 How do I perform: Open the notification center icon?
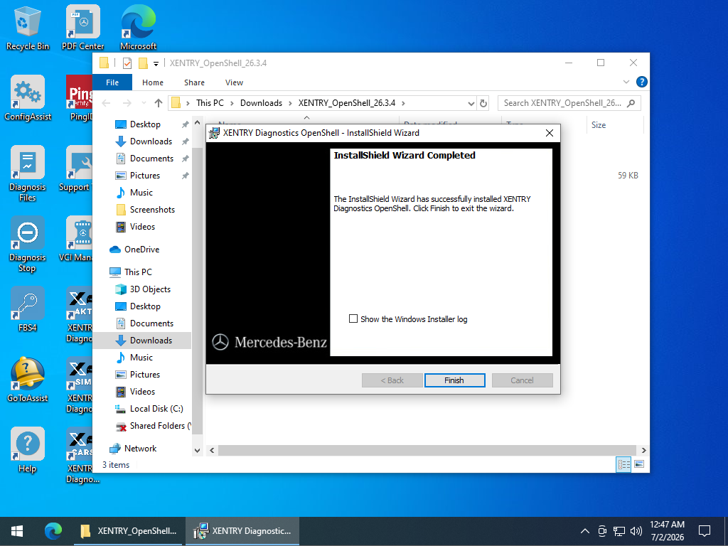[x=705, y=530]
